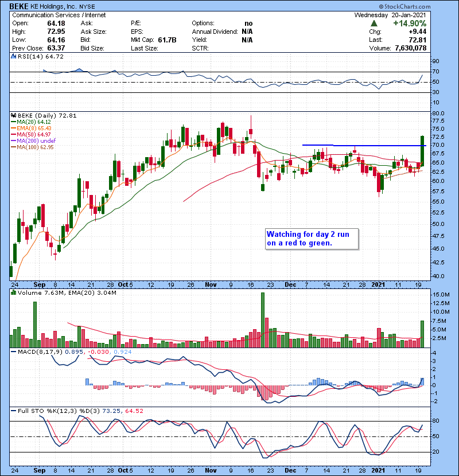This screenshot has width=459, height=476.
Task: Click the Bid Size label
Action: click(92, 48)
